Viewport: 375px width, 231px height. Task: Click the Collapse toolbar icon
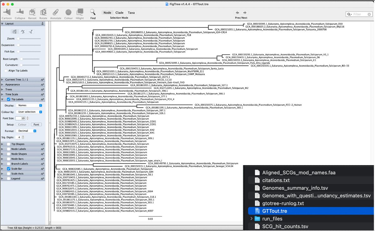coord(20,12)
